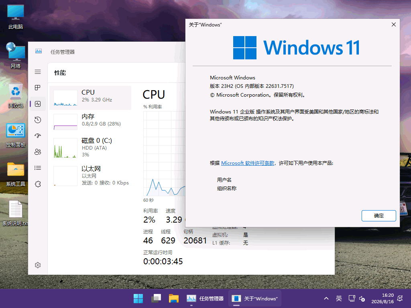Click Task Manager title bar app icon
Screen dimensions: 411x308
coord(39,51)
